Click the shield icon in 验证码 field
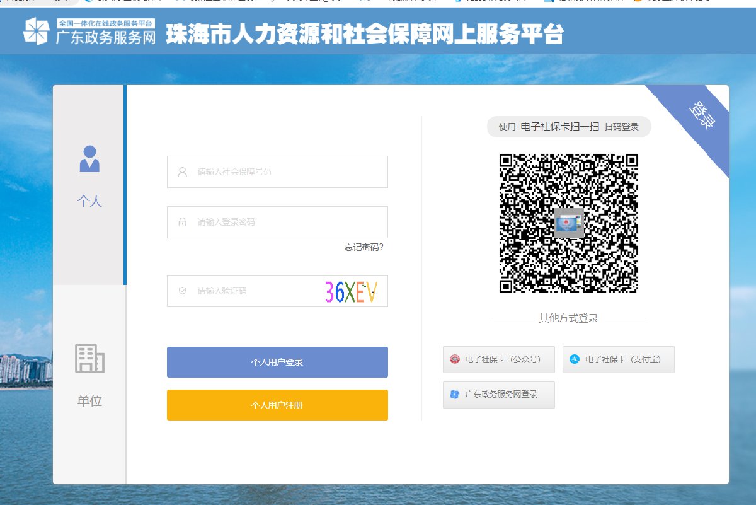The image size is (756, 505). click(183, 291)
